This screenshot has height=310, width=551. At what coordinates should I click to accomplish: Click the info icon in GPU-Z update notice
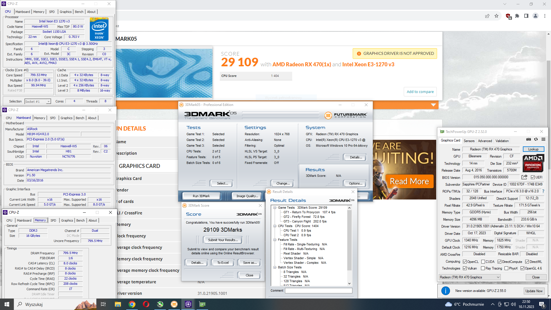[445, 291]
